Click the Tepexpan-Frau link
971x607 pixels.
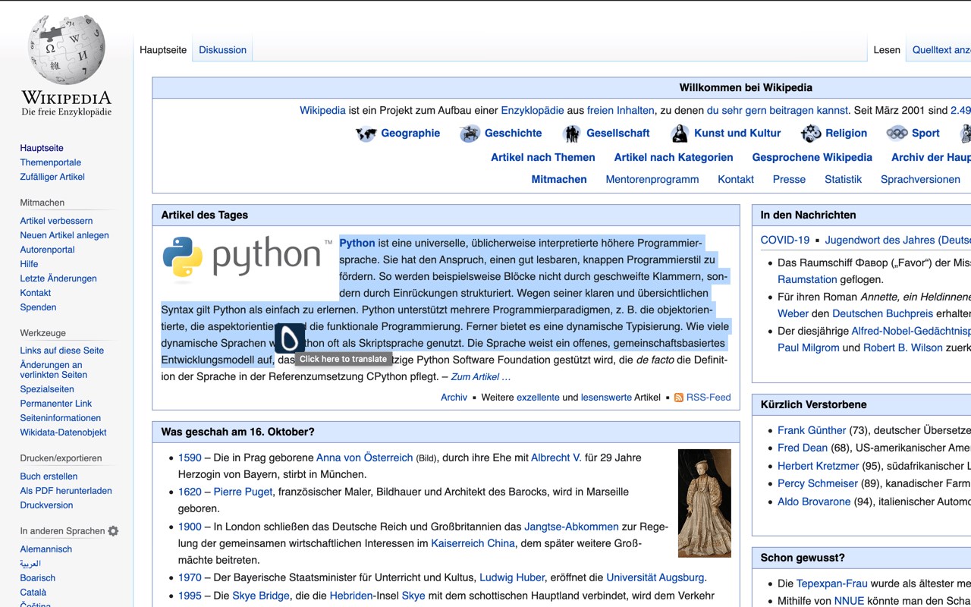click(x=832, y=583)
